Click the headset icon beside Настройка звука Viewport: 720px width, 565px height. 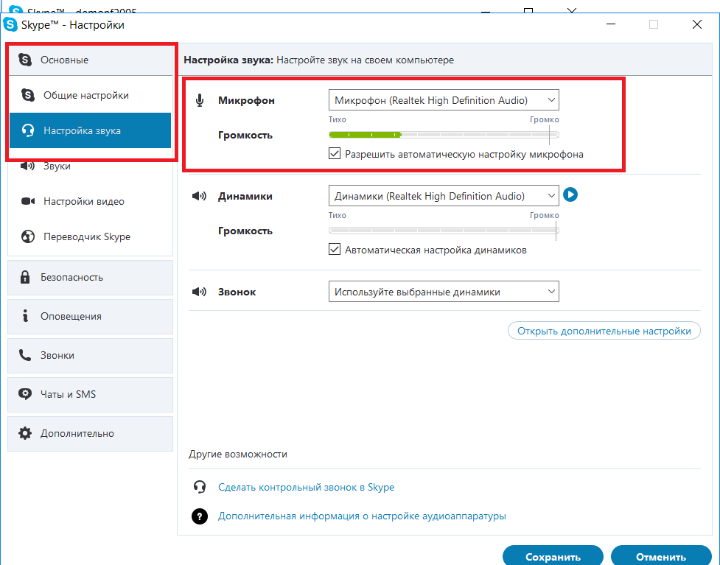28,130
